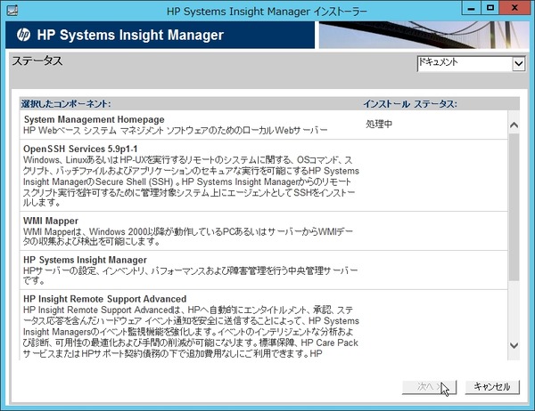Maximize the installer window
The width and height of the screenshot is (535, 411).
click(x=490, y=8)
